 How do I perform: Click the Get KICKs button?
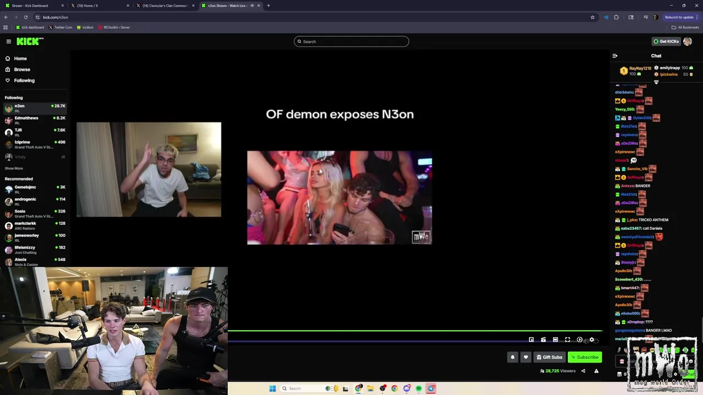click(665, 41)
